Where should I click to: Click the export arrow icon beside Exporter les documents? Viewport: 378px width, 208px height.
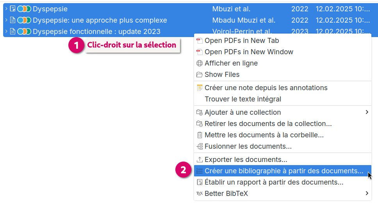(200, 160)
